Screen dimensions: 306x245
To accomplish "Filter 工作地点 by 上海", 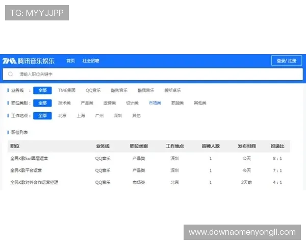I will pos(81,116).
